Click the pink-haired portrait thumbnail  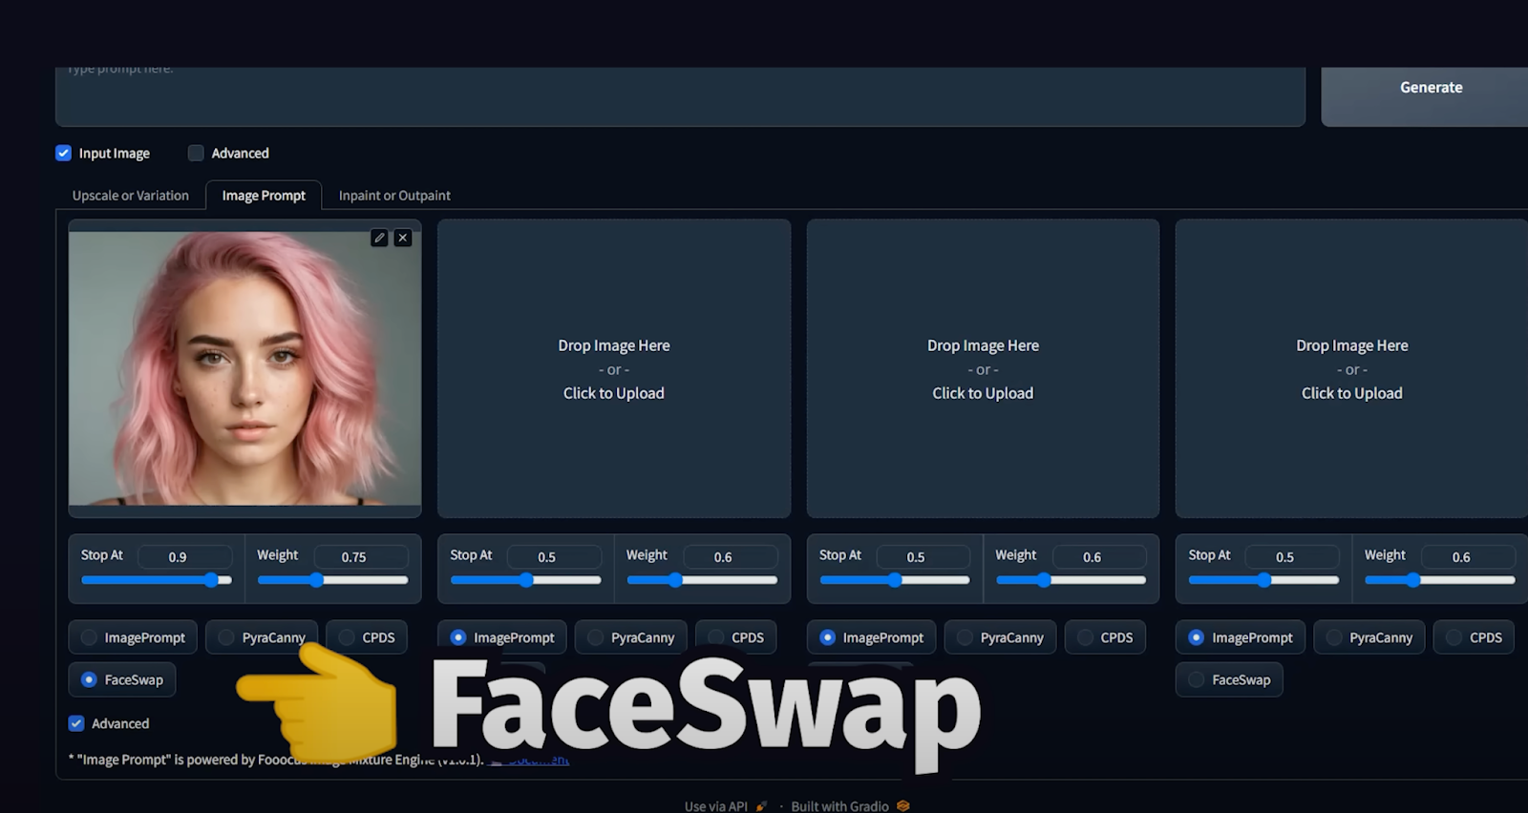point(244,368)
